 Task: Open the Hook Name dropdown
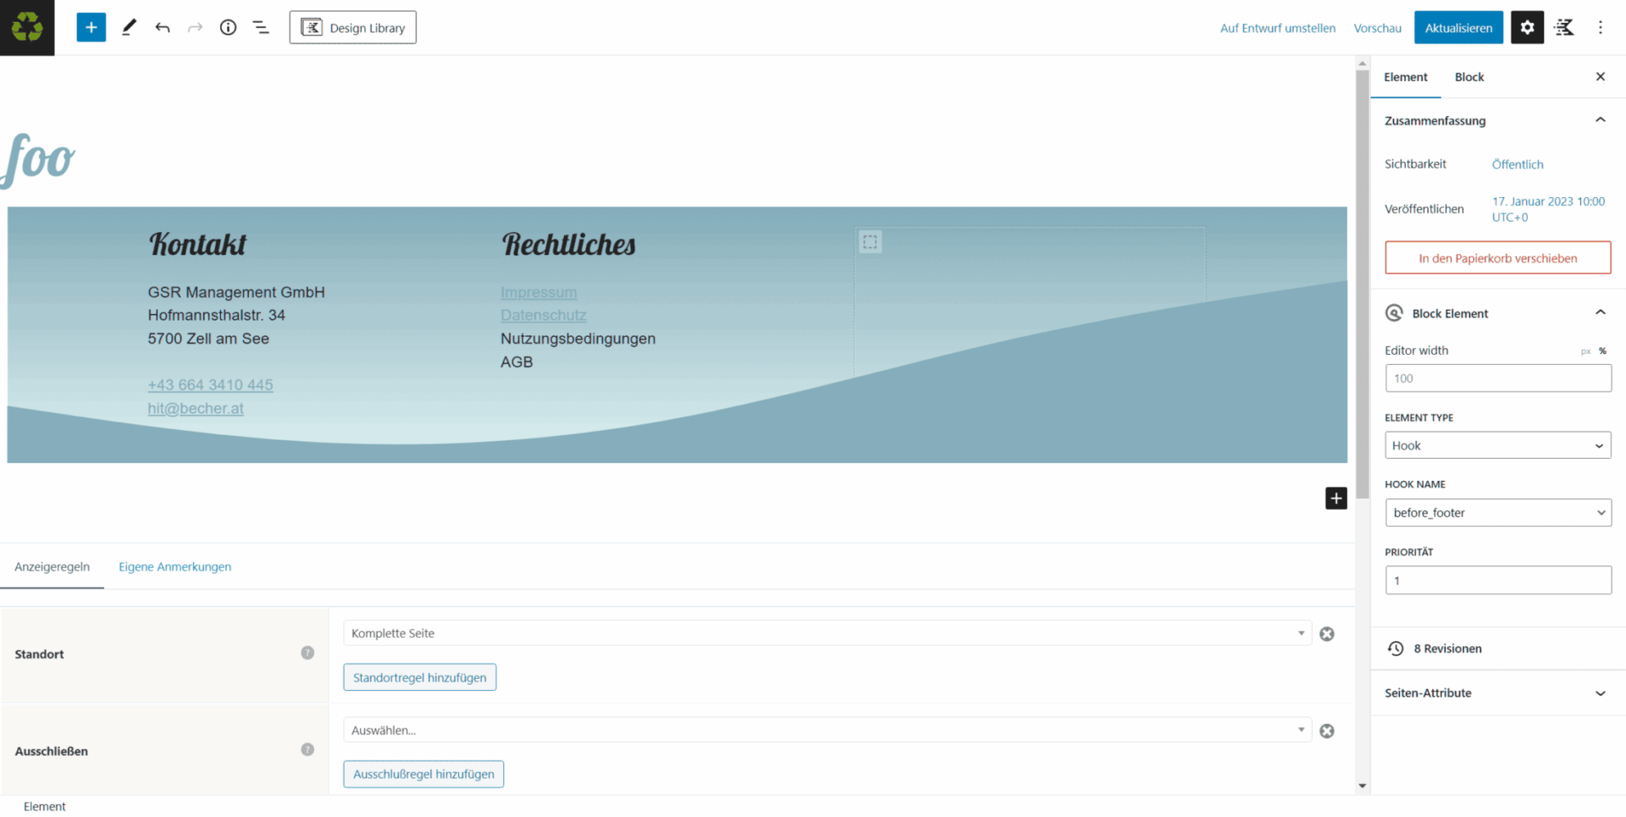point(1497,512)
